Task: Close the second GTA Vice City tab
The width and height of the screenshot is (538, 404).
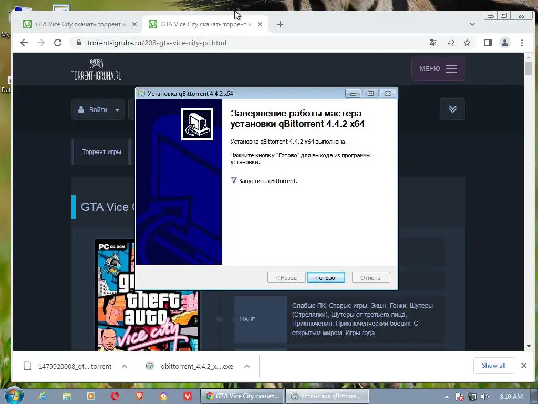Action: (260, 24)
